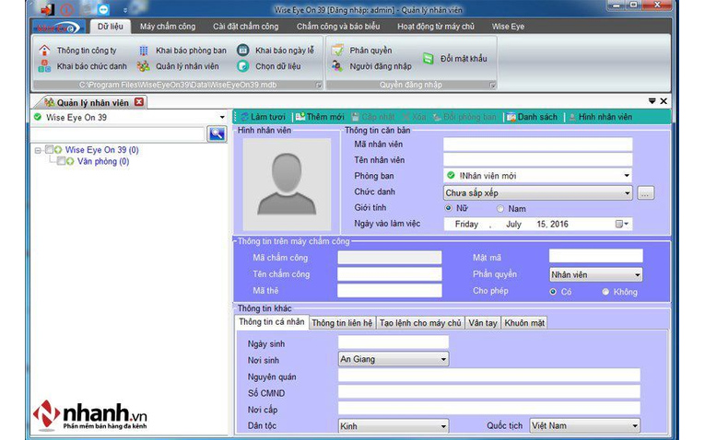
Task: Select Văn phòng (0) tree item
Action: point(103,161)
